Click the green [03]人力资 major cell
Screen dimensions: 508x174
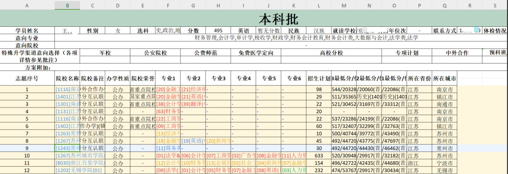(x=294, y=170)
